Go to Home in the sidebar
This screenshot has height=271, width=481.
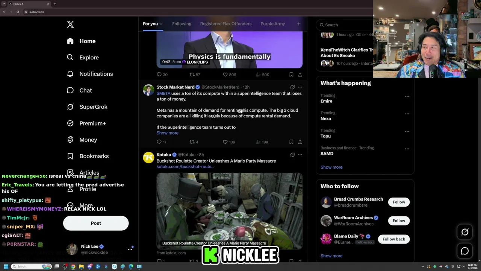click(81, 41)
